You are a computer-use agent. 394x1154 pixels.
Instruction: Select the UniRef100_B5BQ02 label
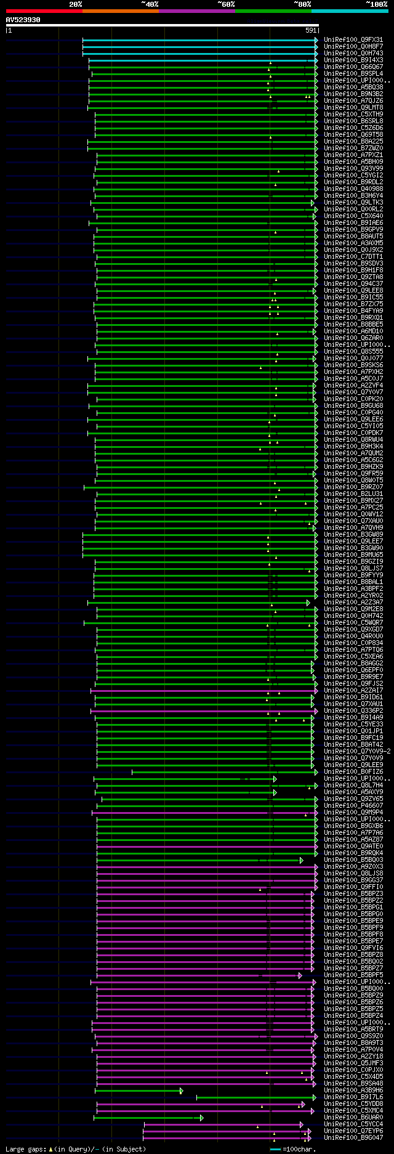(x=353, y=961)
